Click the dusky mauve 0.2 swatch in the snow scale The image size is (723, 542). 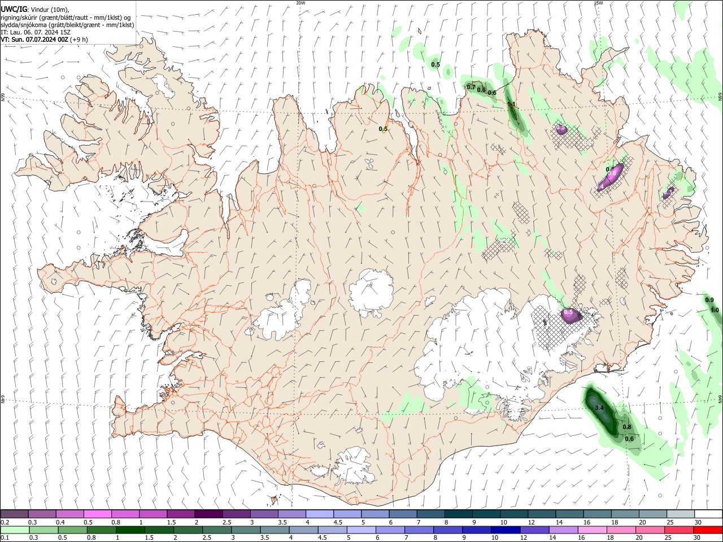coord(14,514)
